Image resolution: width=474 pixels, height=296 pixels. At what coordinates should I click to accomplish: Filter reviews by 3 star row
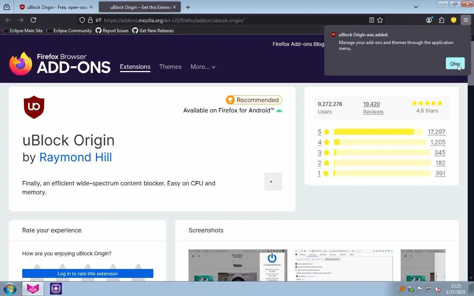[381, 152]
